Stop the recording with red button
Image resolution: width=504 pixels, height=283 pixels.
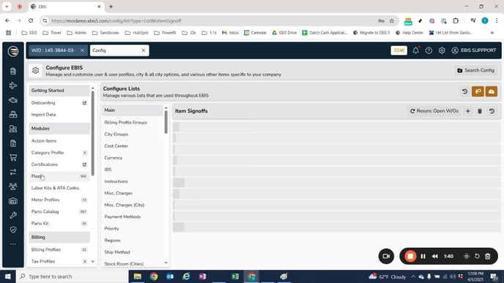tap(410, 256)
